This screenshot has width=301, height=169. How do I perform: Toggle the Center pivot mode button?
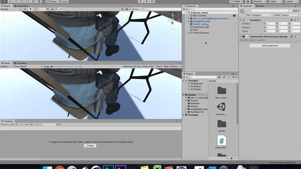[x=51, y=1]
